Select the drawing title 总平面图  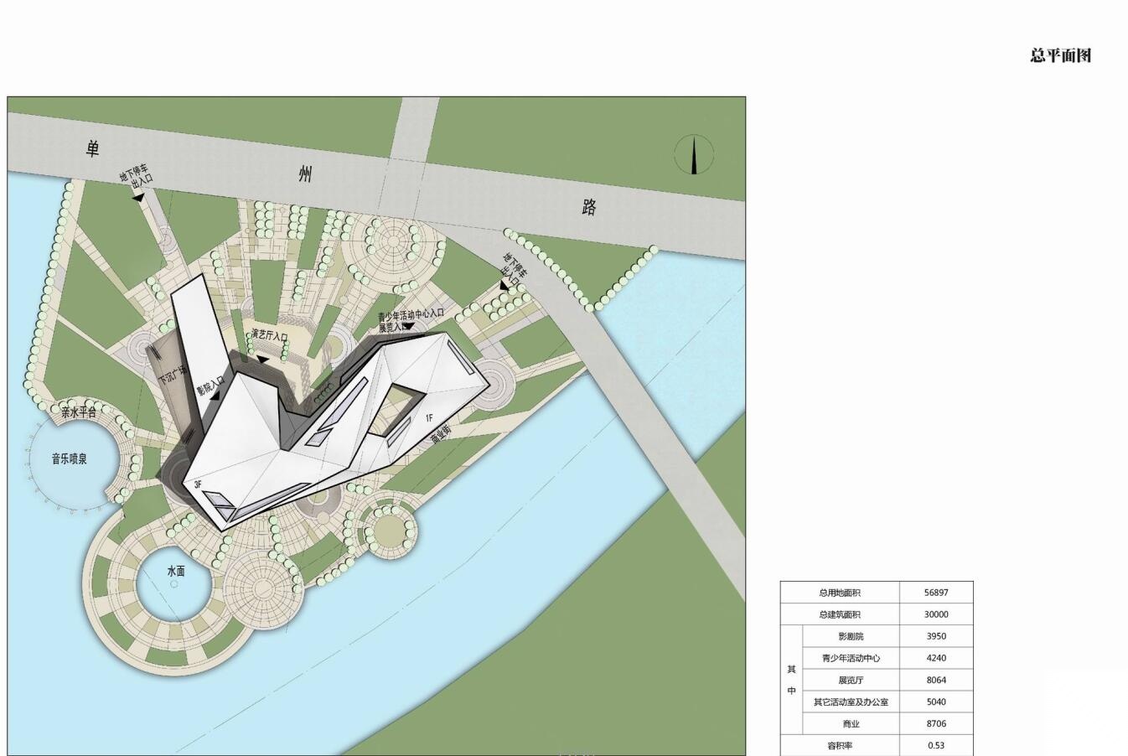1061,56
